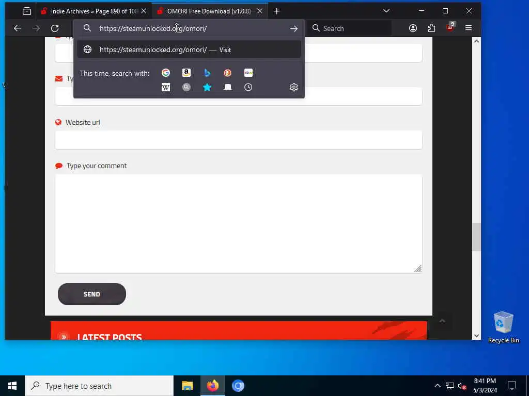The image size is (529, 396).
Task: Search open tabs using the tabs icon
Action: point(228,87)
